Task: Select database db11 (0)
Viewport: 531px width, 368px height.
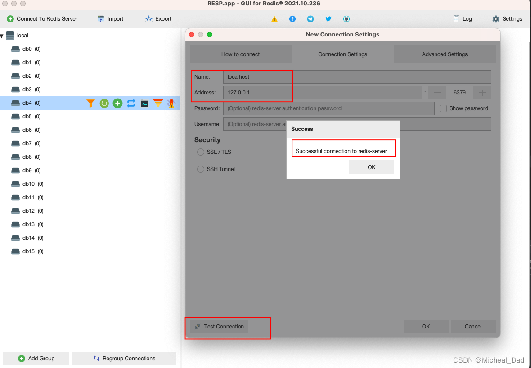Action: [27, 197]
